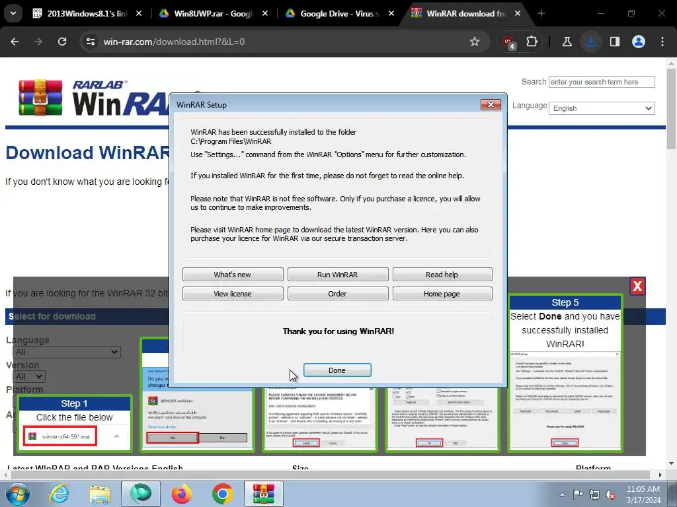Image resolution: width=677 pixels, height=507 pixels.
Task: Open the Home page button in setup
Action: tap(442, 294)
